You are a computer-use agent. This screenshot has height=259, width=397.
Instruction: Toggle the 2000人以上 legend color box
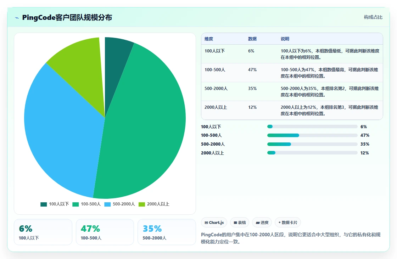pyautogui.click(x=142, y=204)
